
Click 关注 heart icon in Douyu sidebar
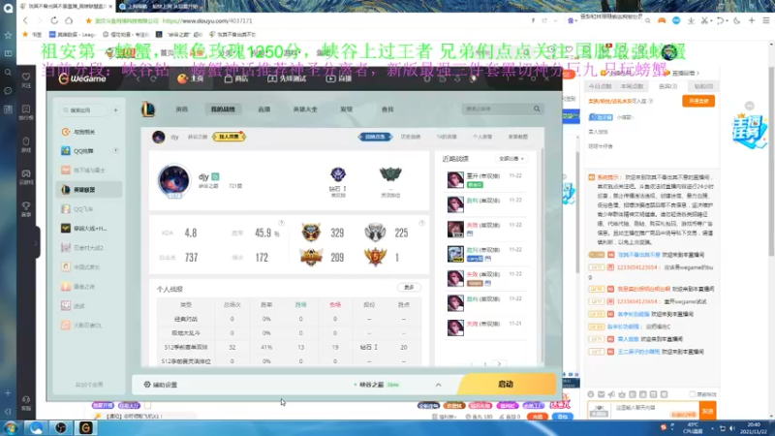pyautogui.click(x=26, y=79)
